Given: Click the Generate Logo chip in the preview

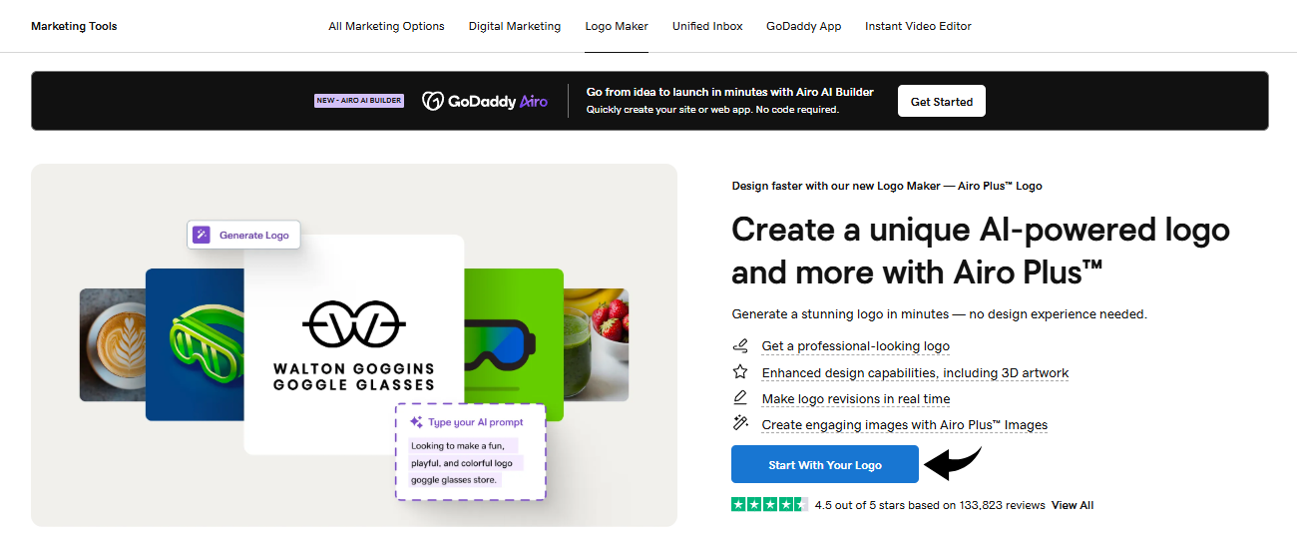Looking at the screenshot, I should coord(243,235).
